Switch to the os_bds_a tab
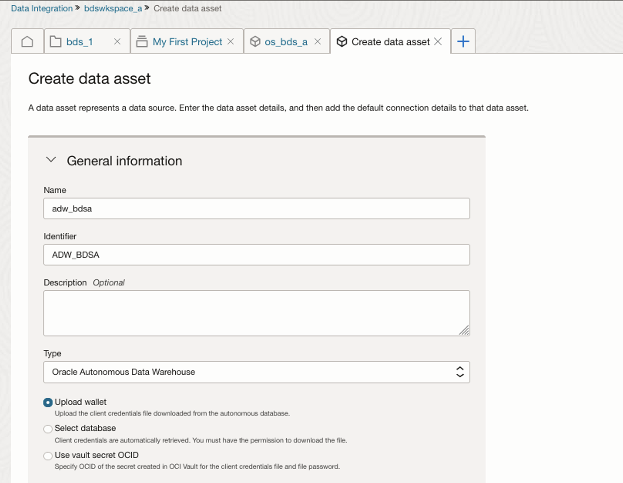This screenshot has width=623, height=483. tap(286, 42)
